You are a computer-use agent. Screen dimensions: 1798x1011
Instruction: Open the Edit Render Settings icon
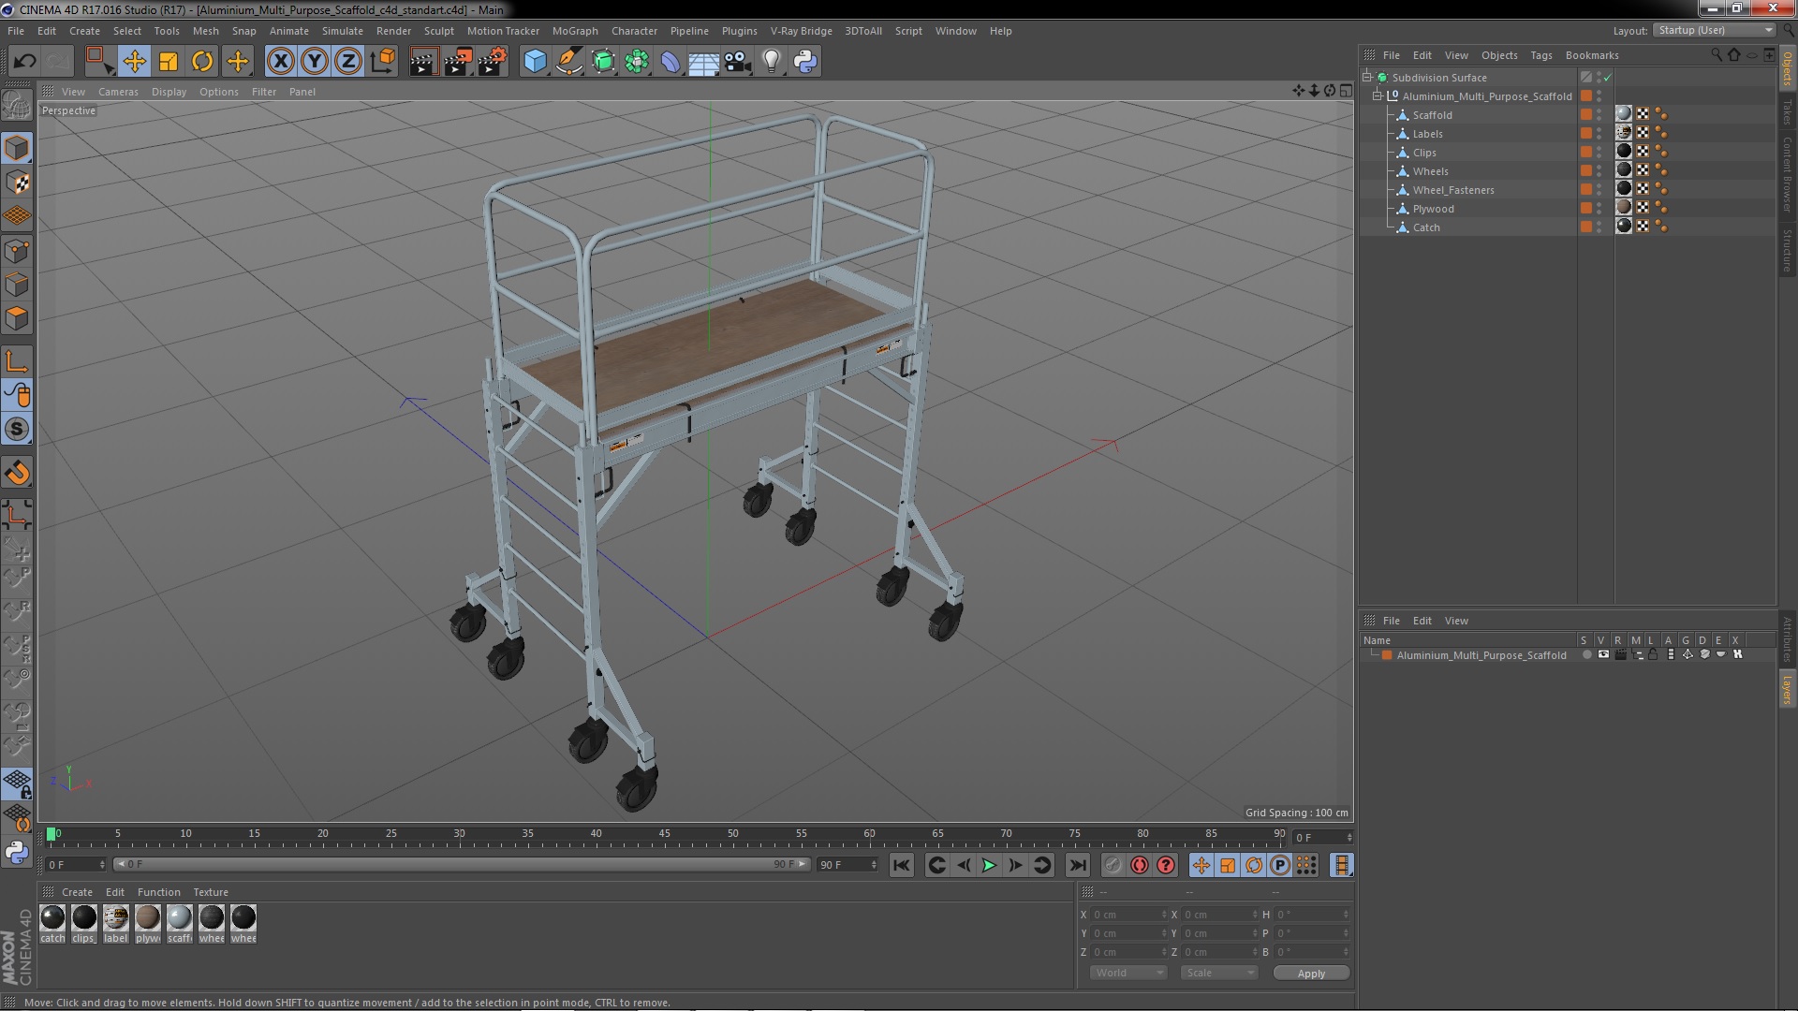point(493,62)
